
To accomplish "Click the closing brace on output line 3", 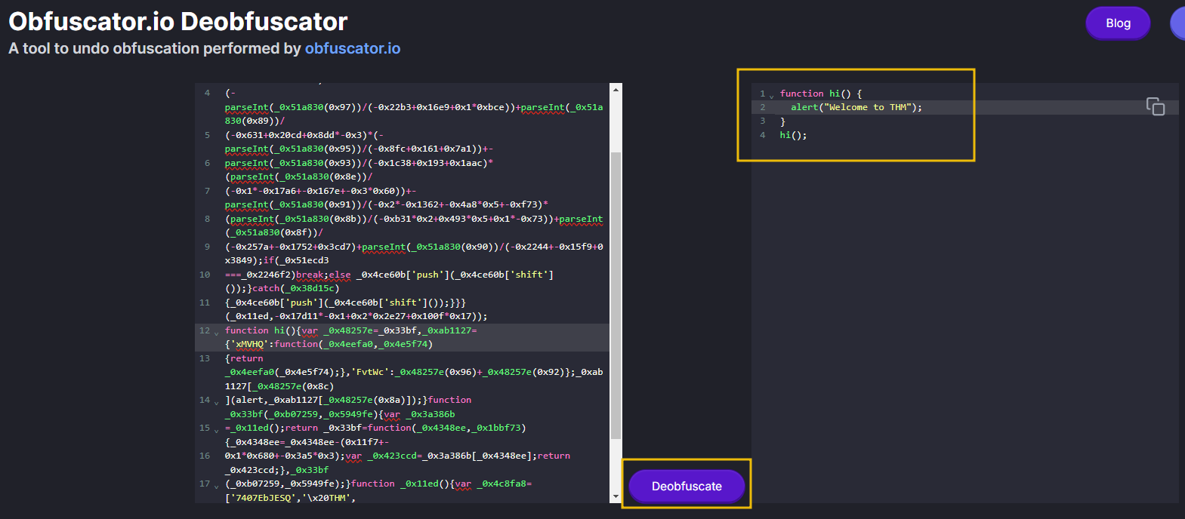I will (782, 121).
